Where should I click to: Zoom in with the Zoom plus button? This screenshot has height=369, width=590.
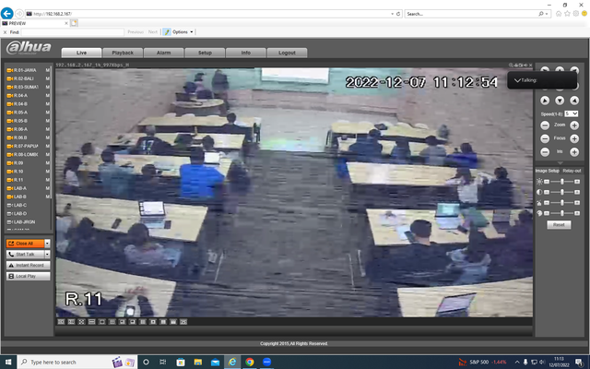coord(574,125)
